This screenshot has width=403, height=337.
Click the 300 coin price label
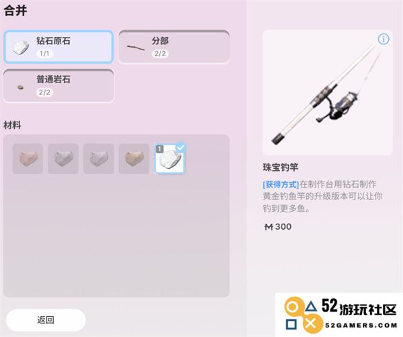pos(278,226)
